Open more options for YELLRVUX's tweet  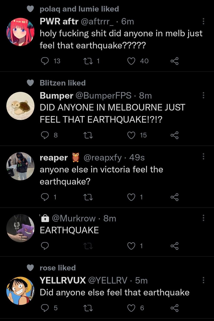[x=203, y=280]
